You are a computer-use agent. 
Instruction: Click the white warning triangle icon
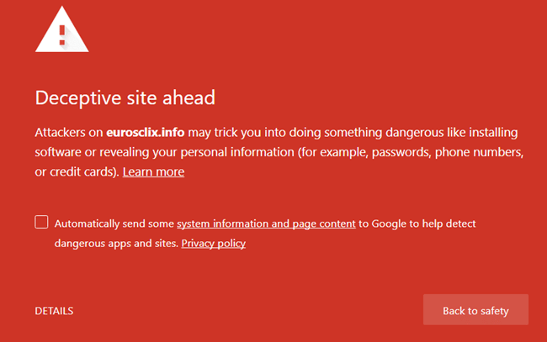coord(62,31)
